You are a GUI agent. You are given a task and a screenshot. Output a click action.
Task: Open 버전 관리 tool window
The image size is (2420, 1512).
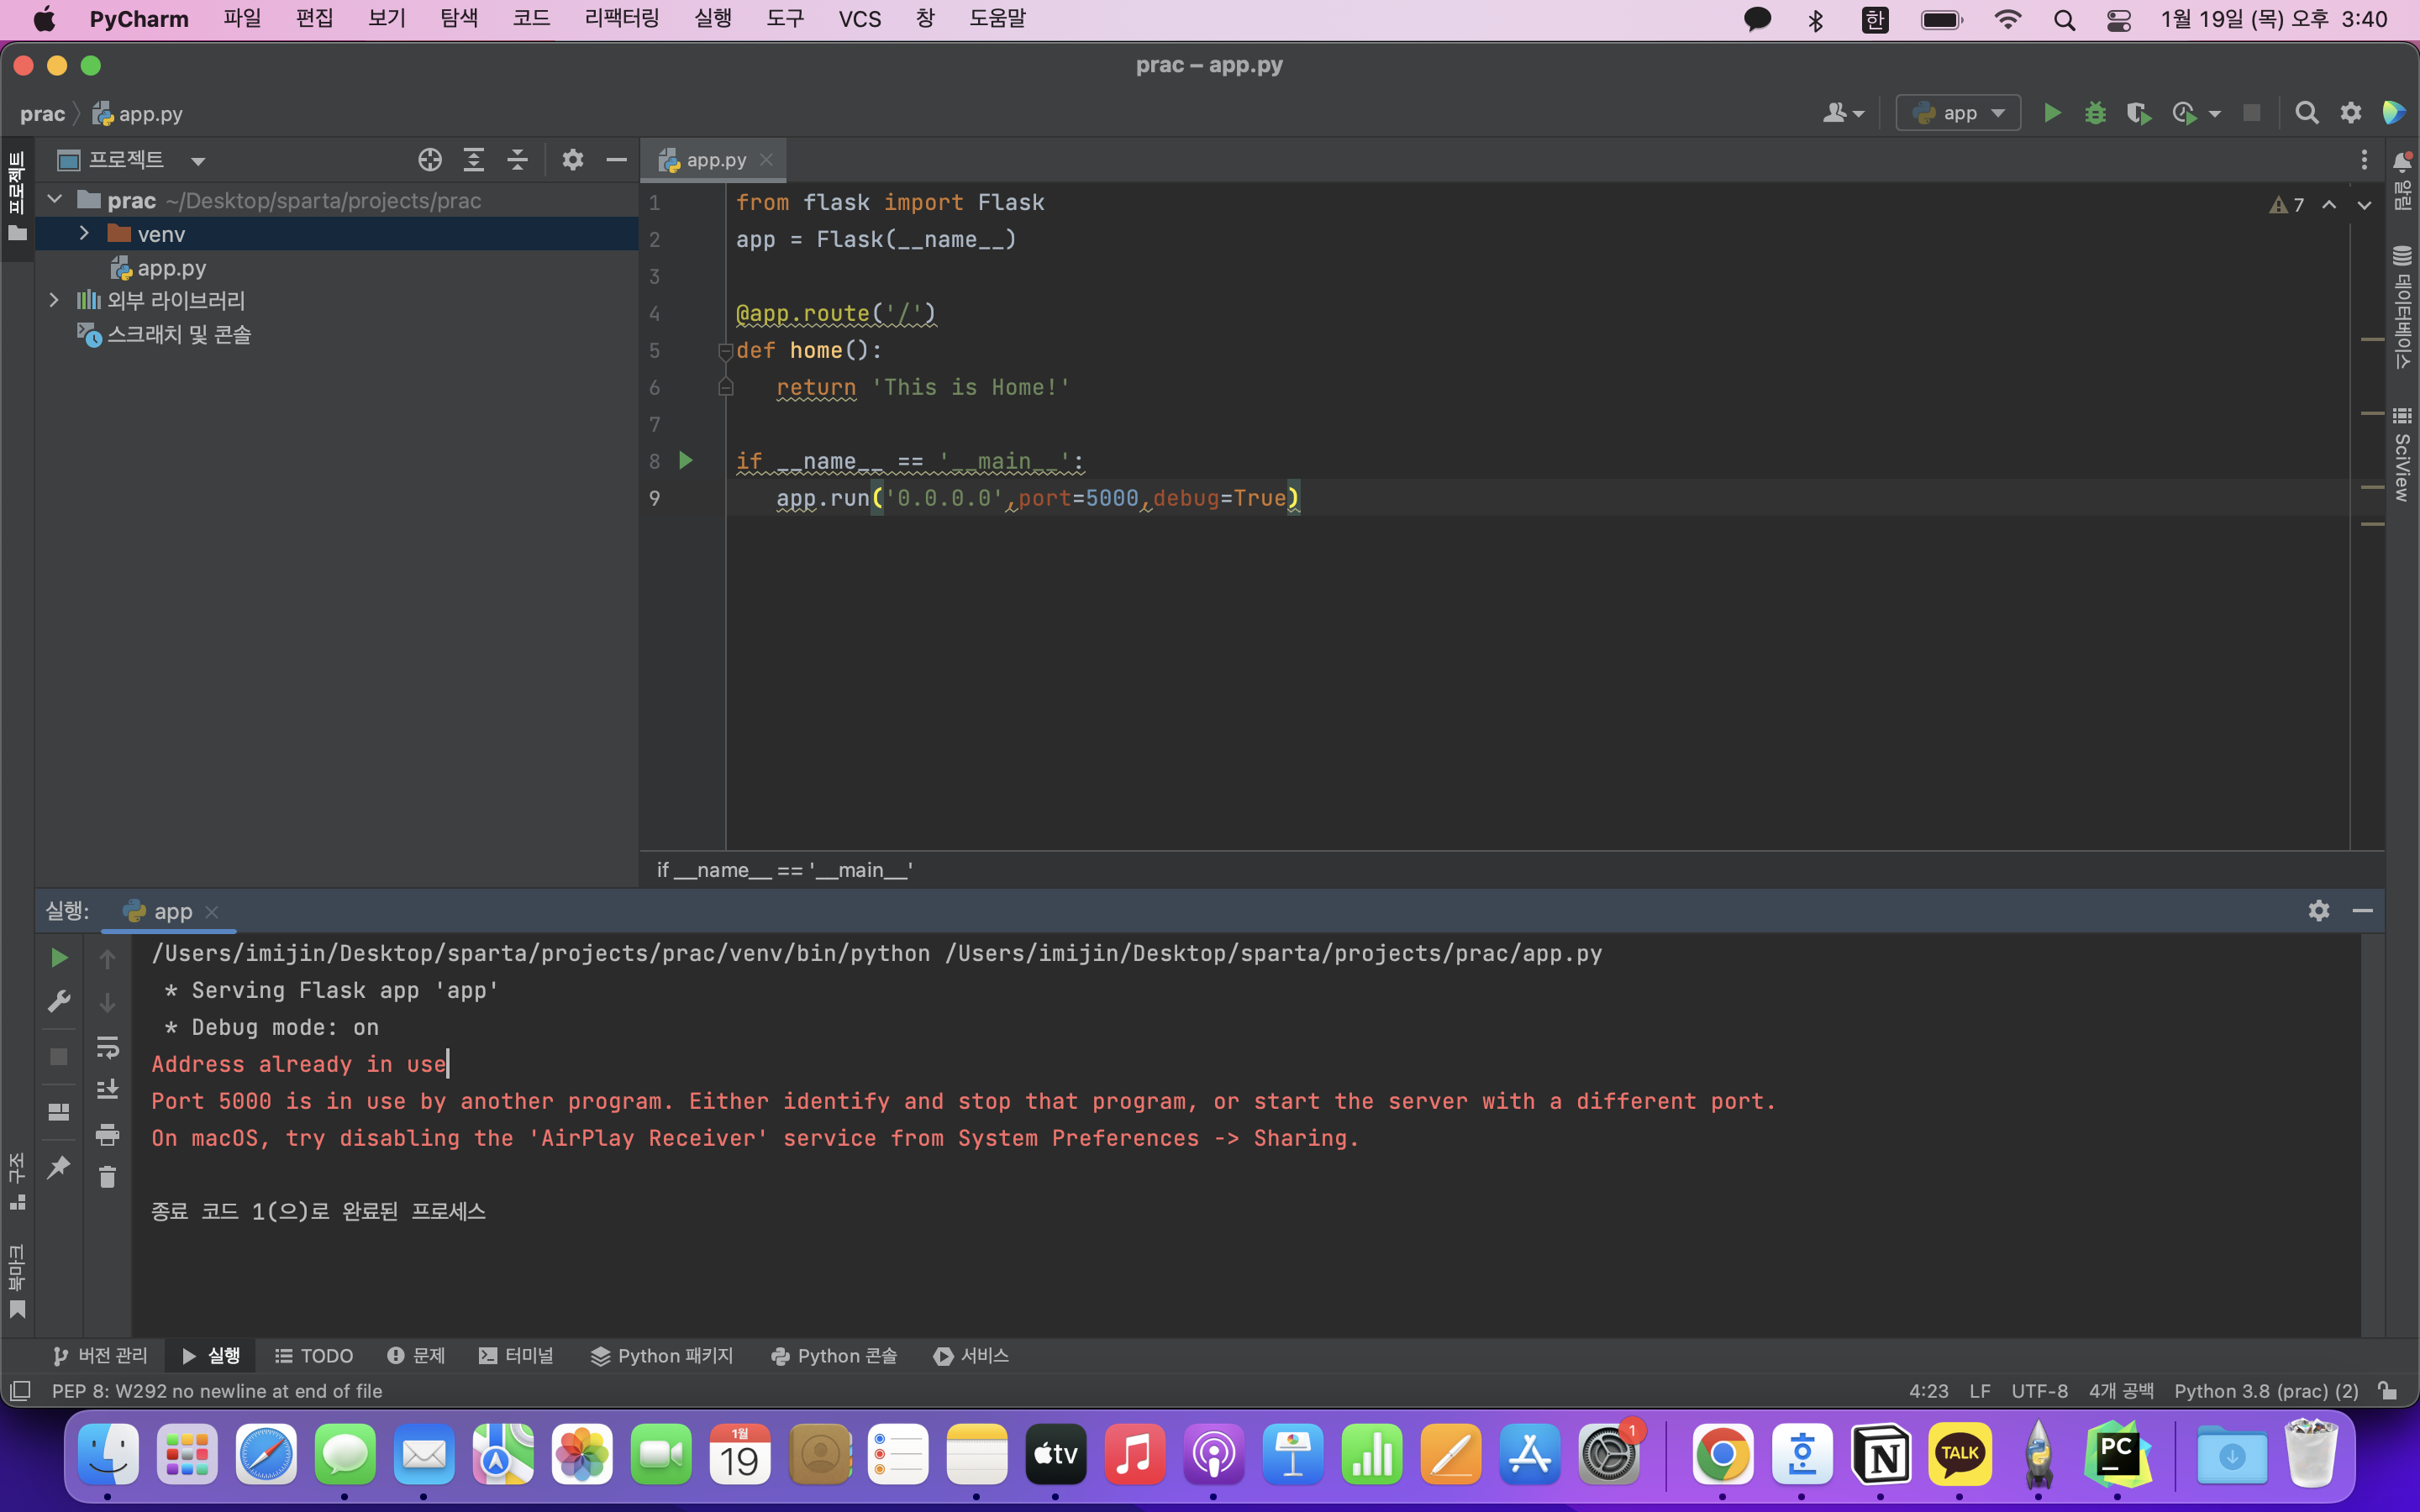click(100, 1356)
